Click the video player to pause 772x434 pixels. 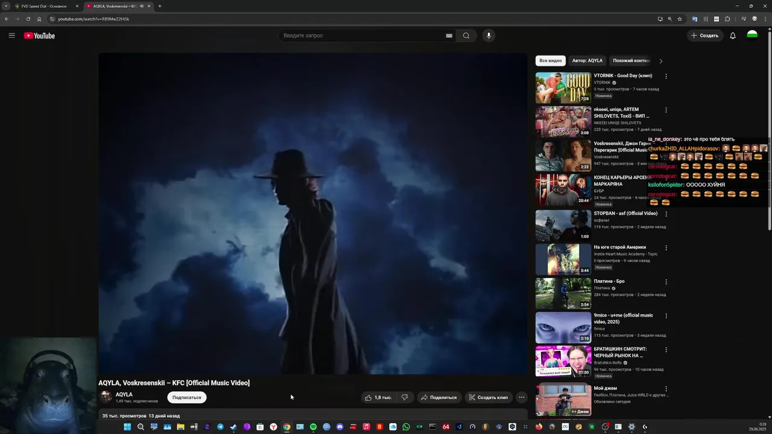click(313, 213)
